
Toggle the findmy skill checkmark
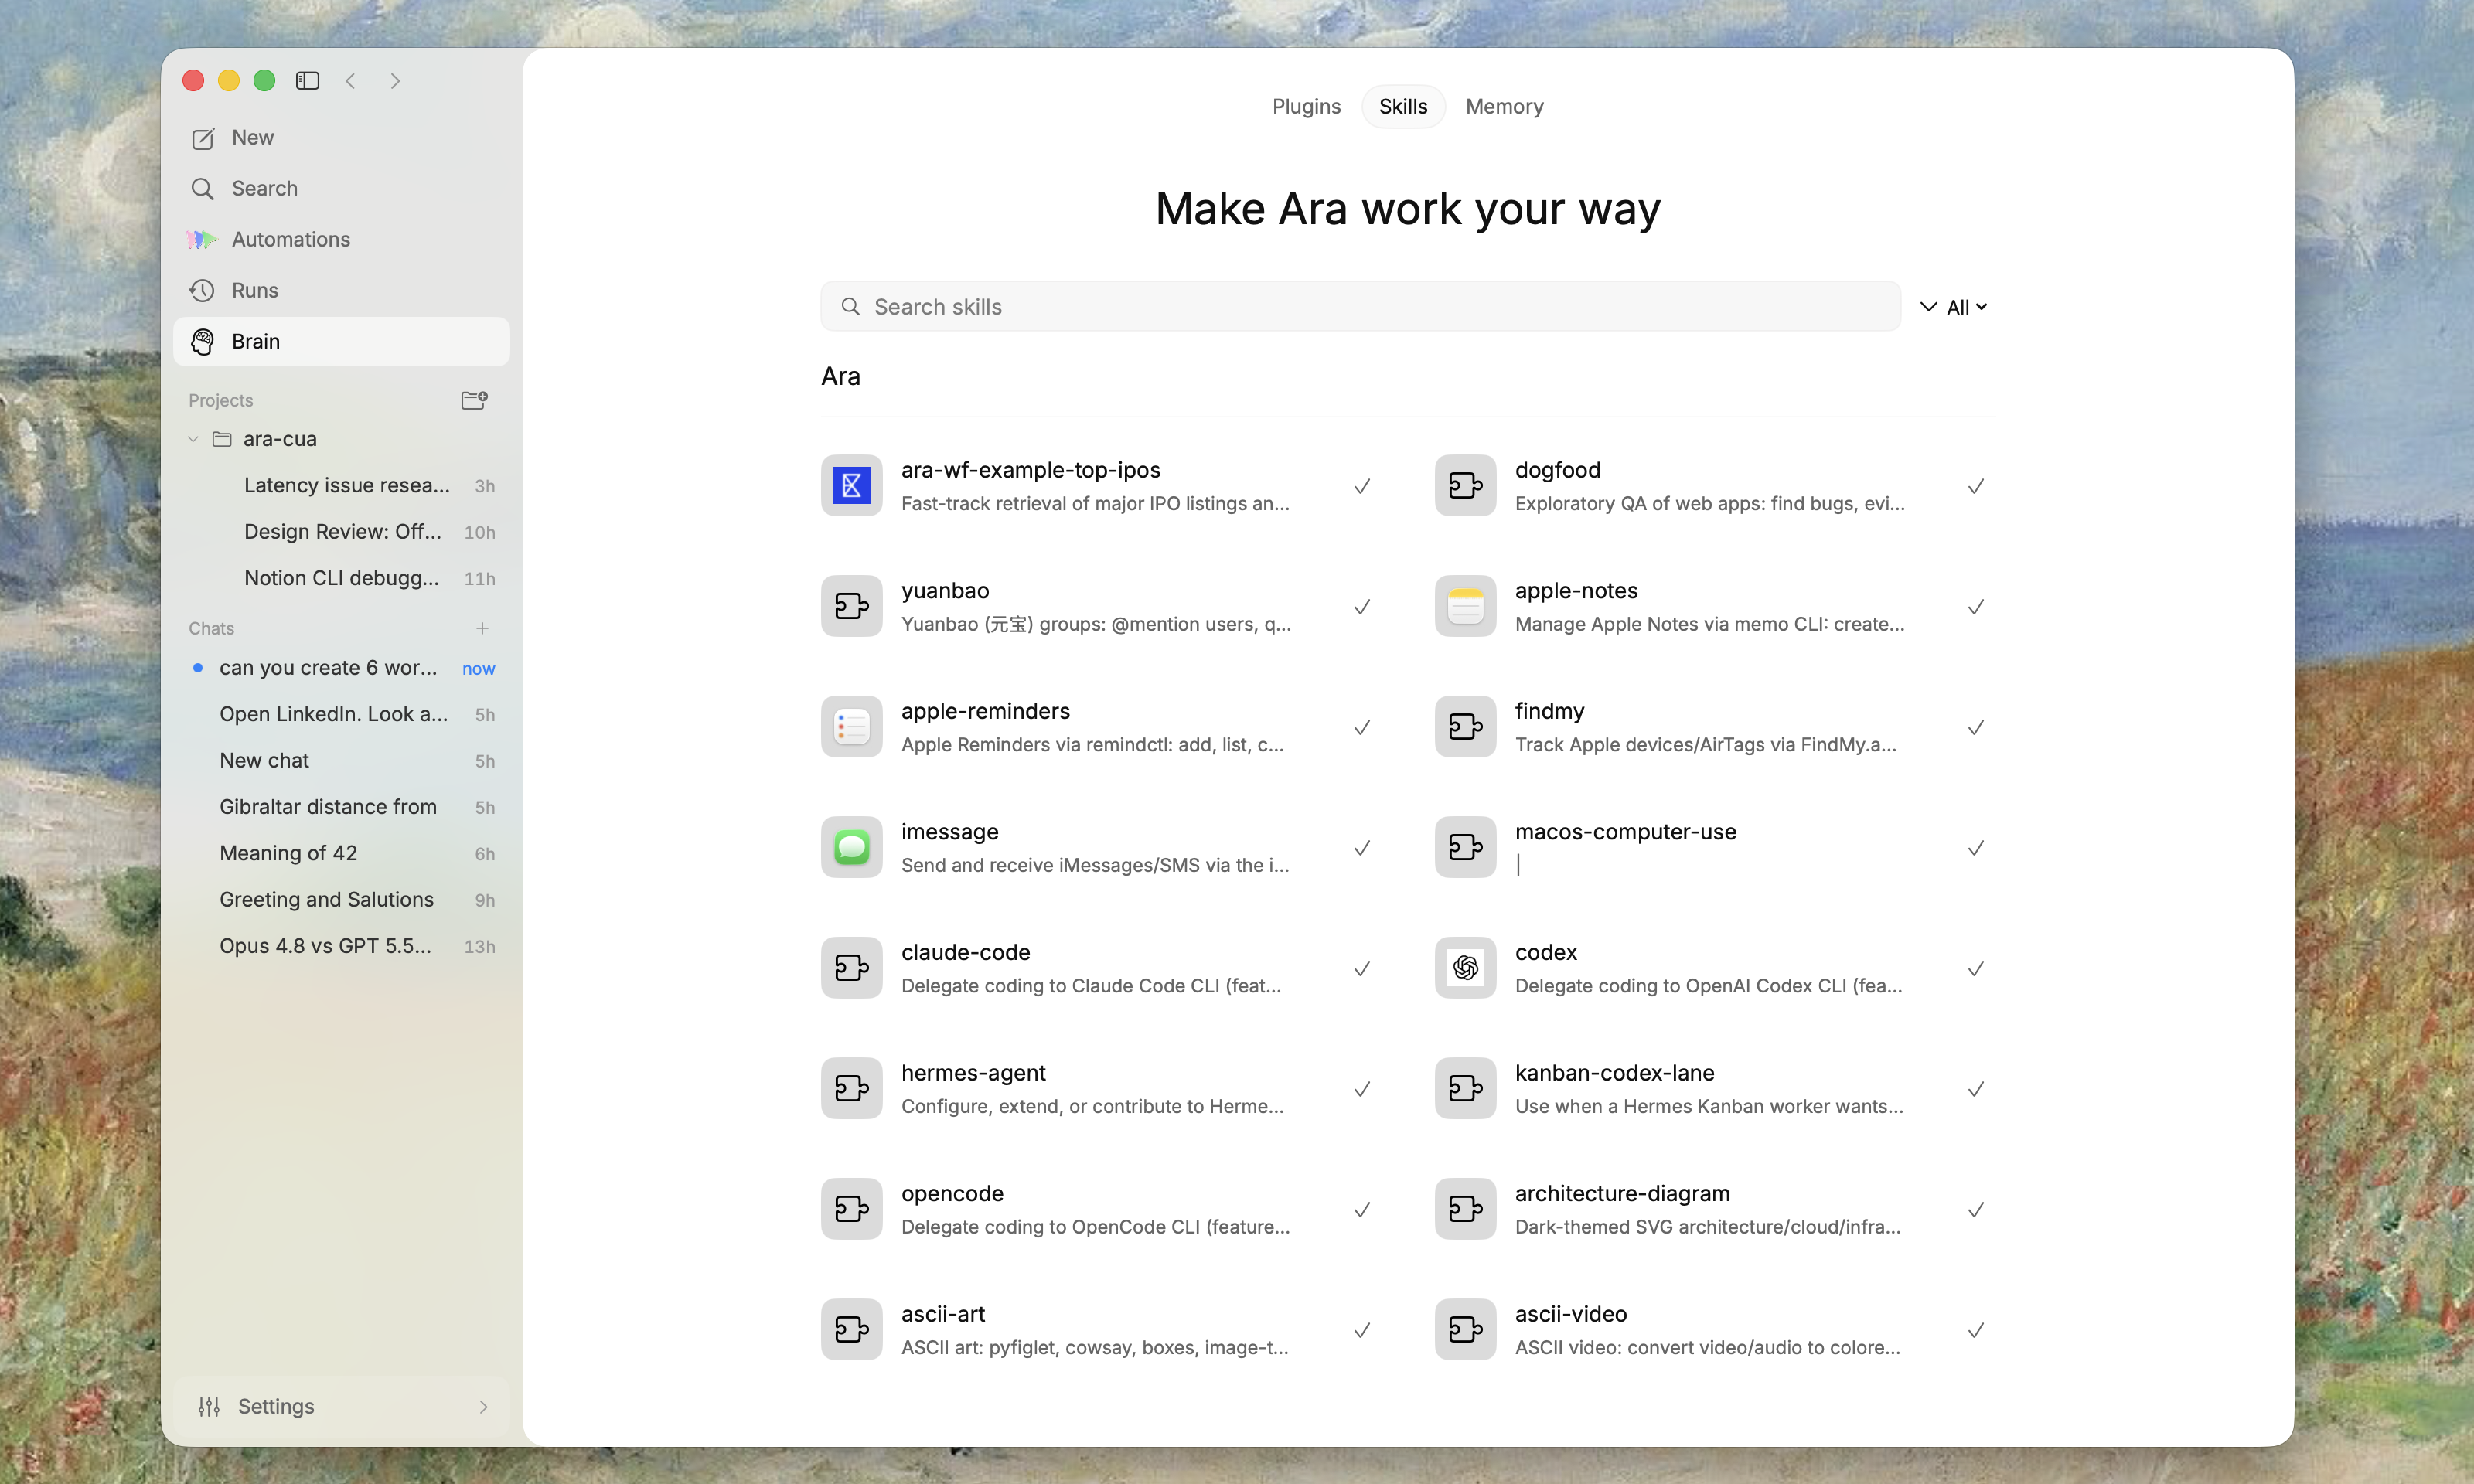coord(1976,728)
